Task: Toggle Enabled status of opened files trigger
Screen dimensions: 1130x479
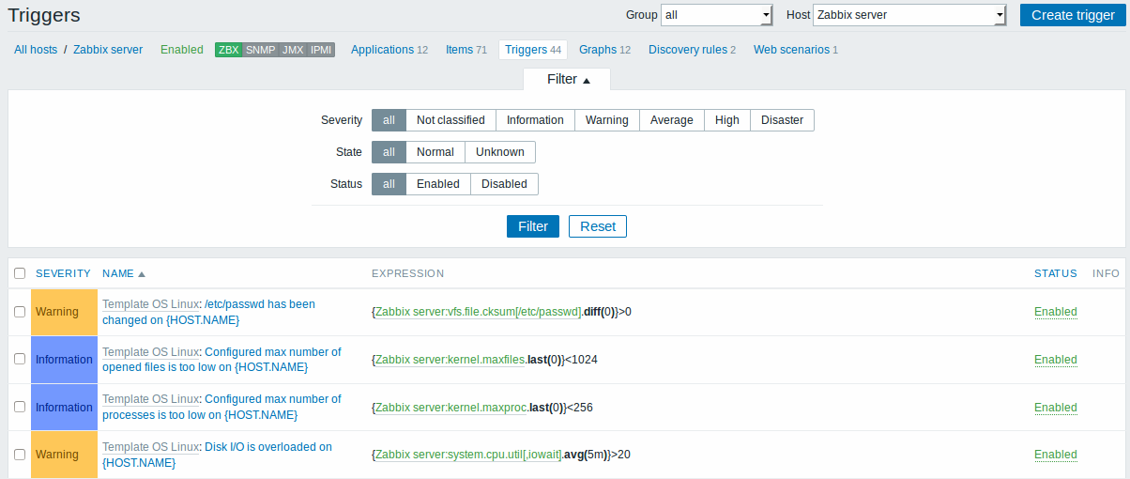Action: [1055, 360]
